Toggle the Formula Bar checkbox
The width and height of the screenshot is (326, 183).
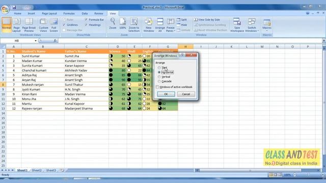tap(86, 20)
